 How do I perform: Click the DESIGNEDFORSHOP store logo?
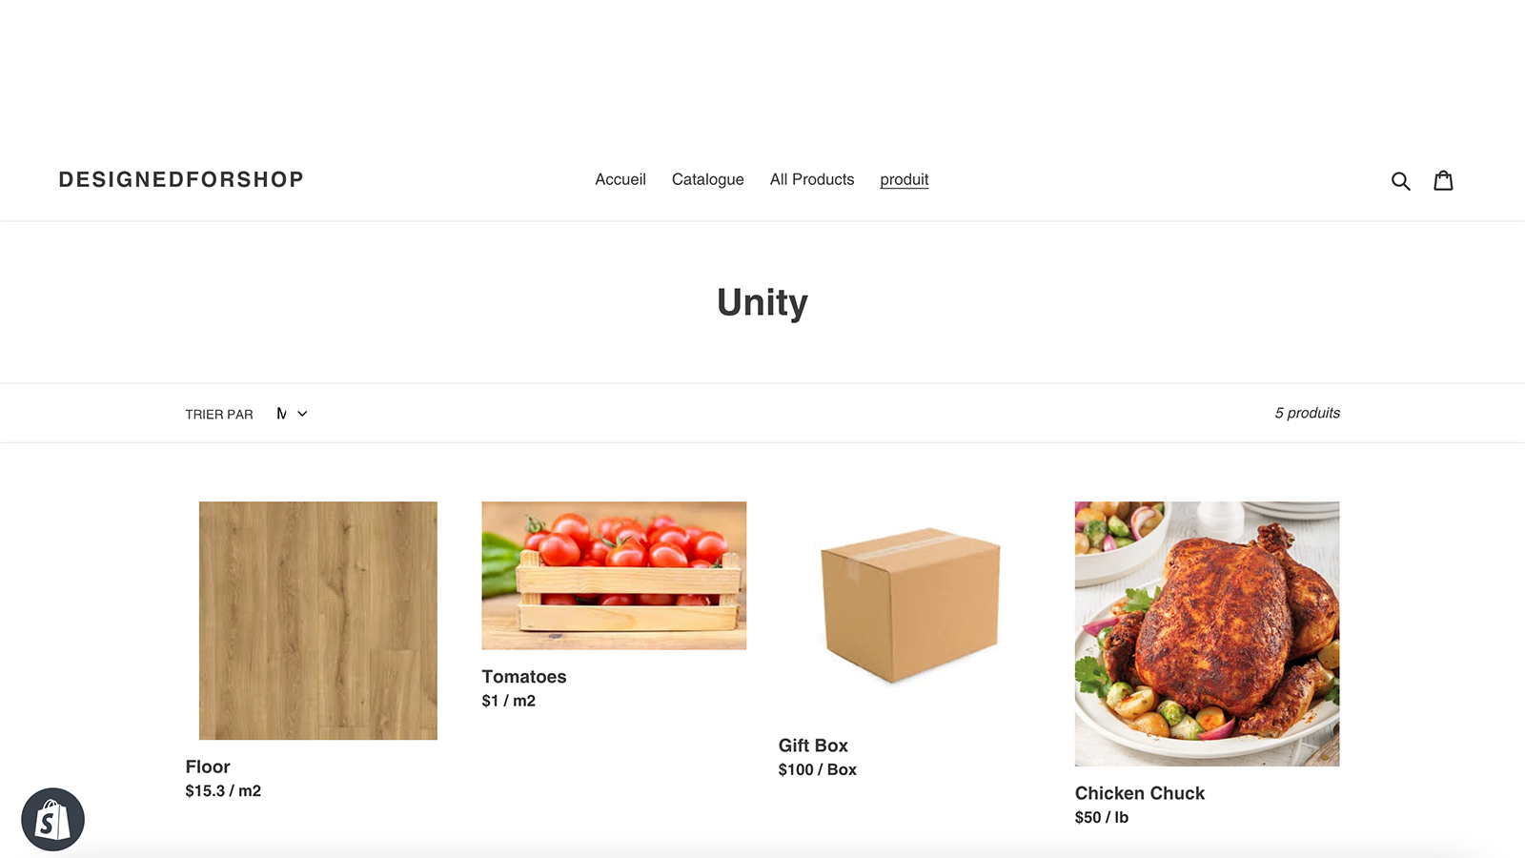point(181,179)
